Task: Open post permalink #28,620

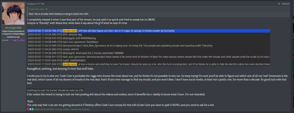Action: [285, 4]
